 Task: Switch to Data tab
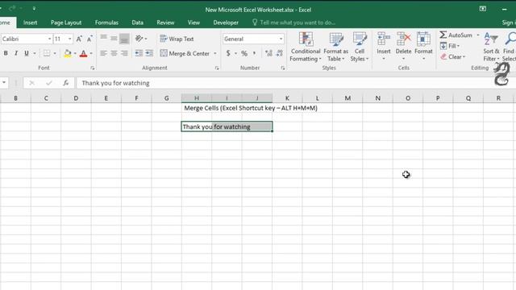point(137,23)
